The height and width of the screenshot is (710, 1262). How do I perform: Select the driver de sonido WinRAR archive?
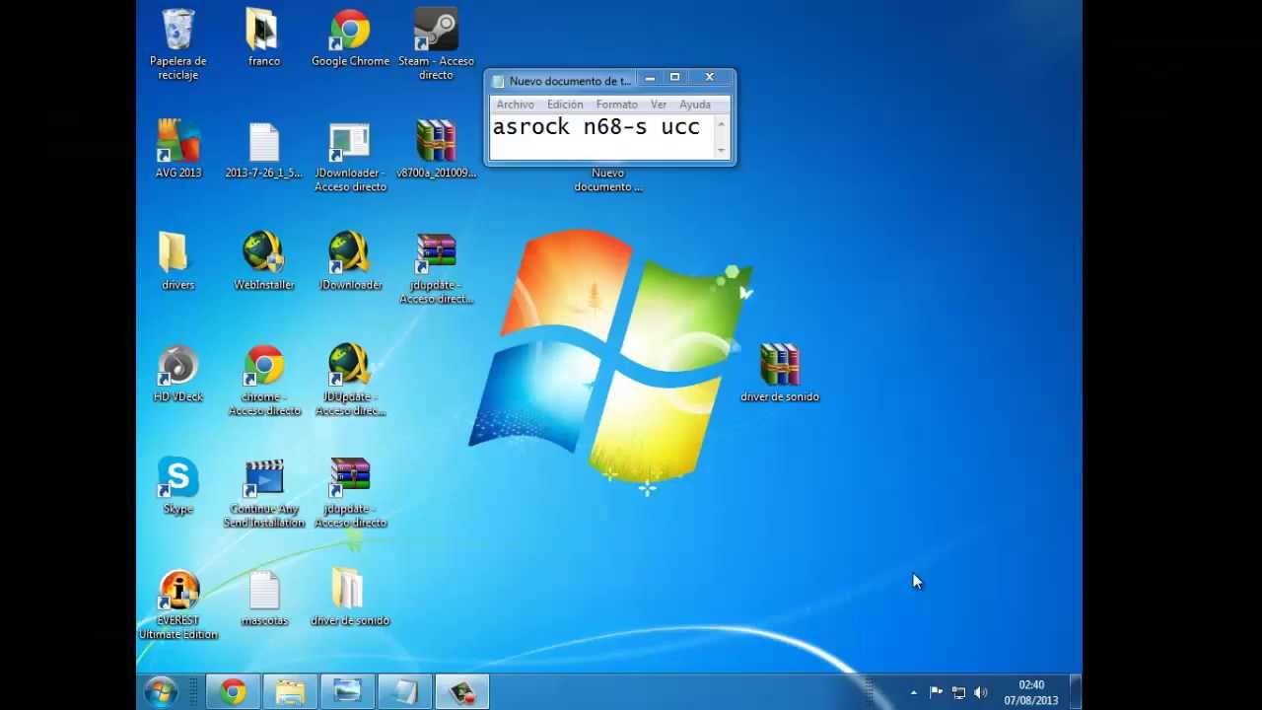(779, 375)
